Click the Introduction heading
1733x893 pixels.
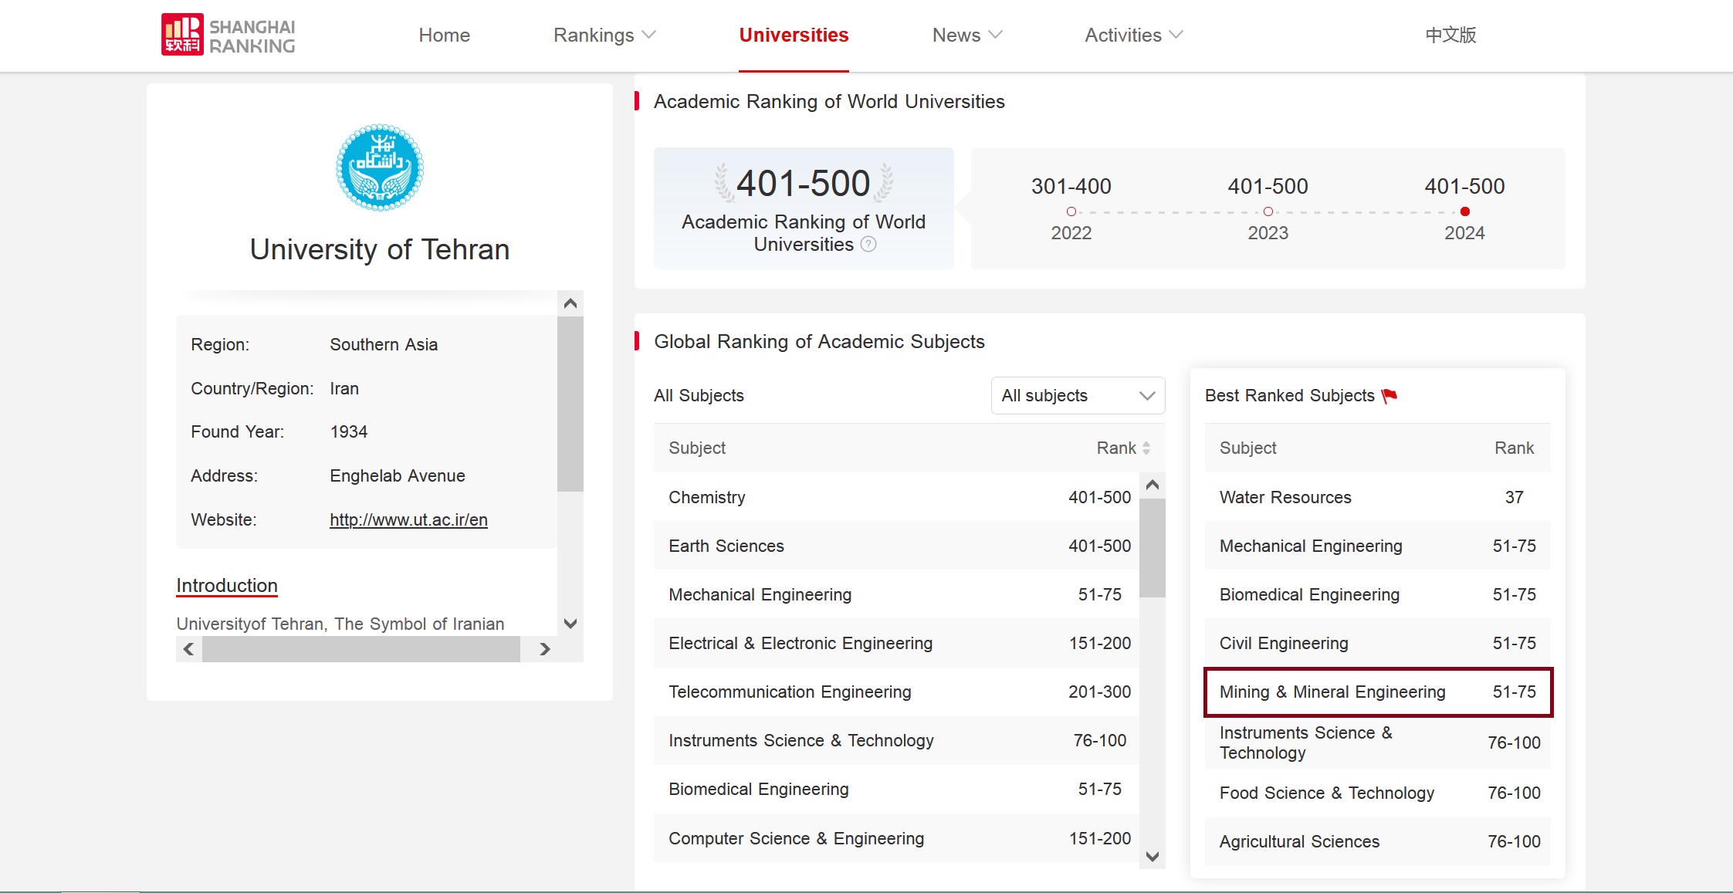[x=227, y=586]
